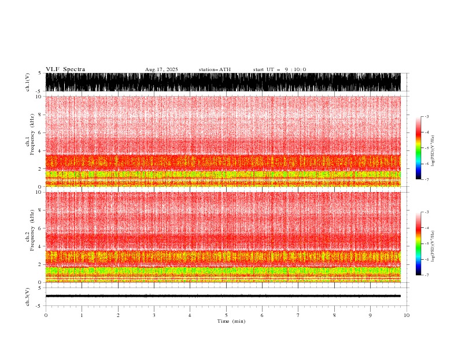Click the "start UT = 9:10:0" header text

click(279, 69)
